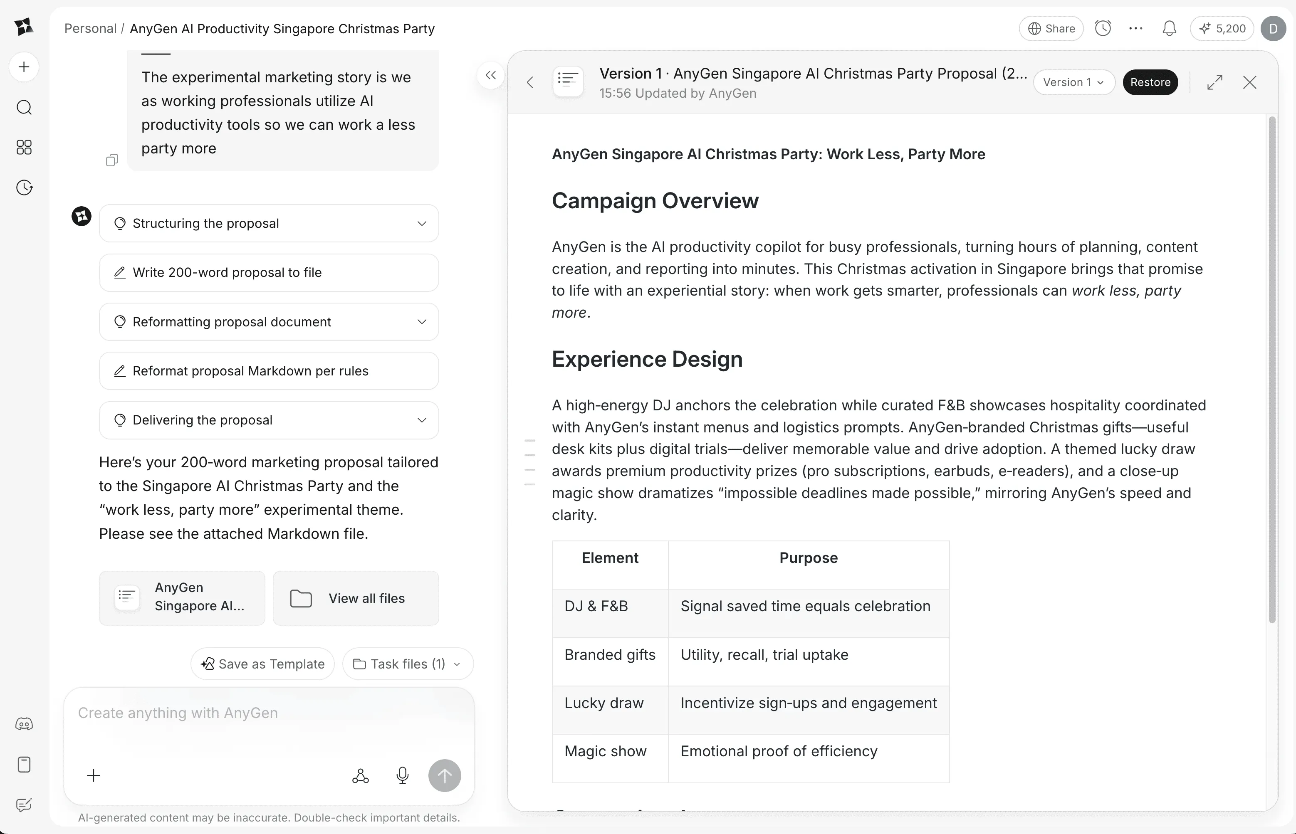Viewport: 1296px width, 834px height.
Task: Open search from the left sidebar
Action: coord(24,107)
